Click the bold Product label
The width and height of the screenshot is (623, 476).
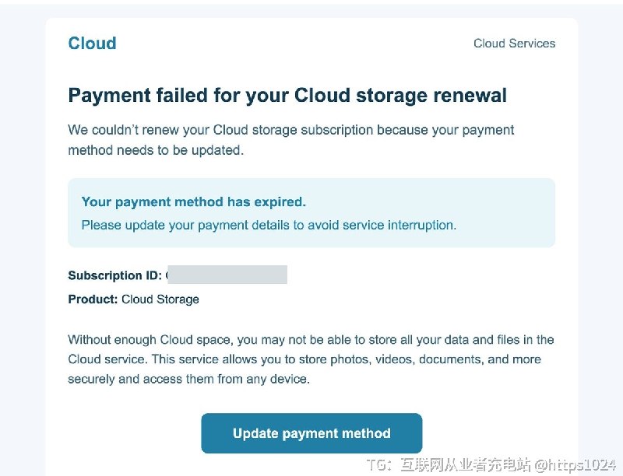point(93,299)
